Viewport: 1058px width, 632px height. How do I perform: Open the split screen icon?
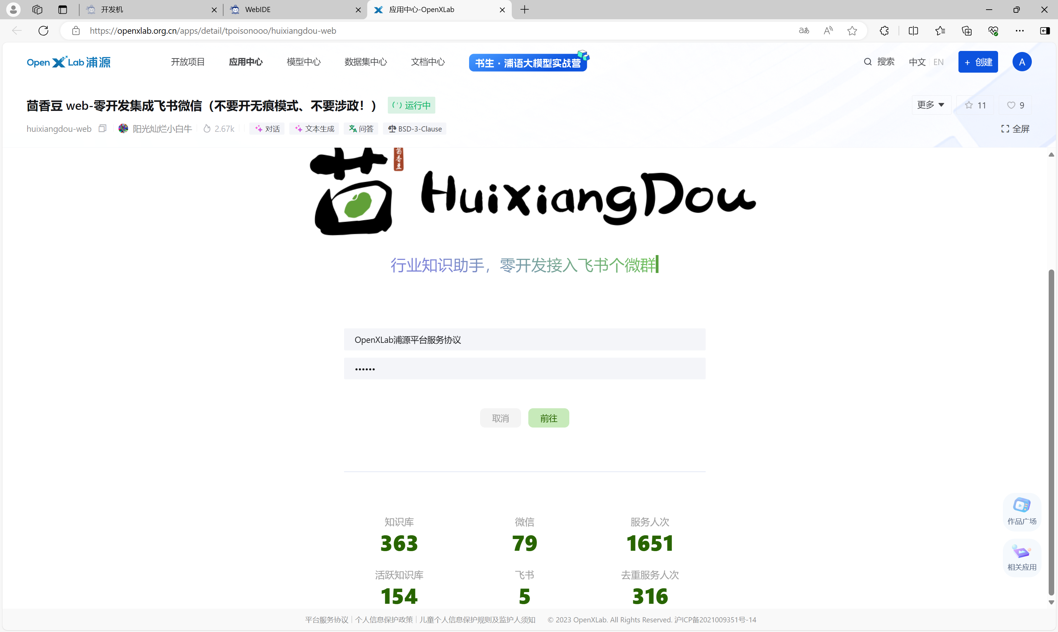point(913,31)
